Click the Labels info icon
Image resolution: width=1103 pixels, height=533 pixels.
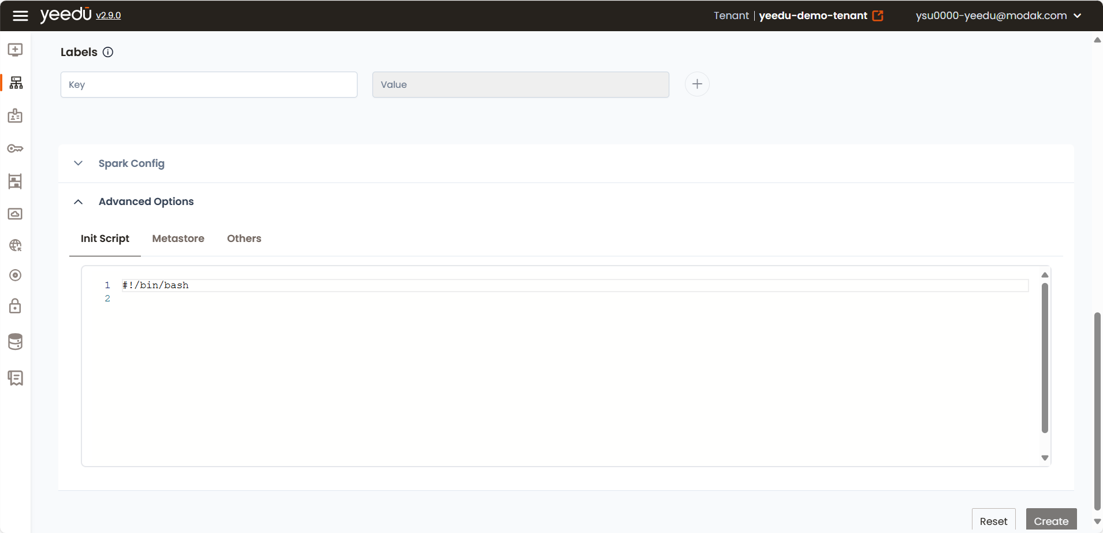click(x=108, y=52)
